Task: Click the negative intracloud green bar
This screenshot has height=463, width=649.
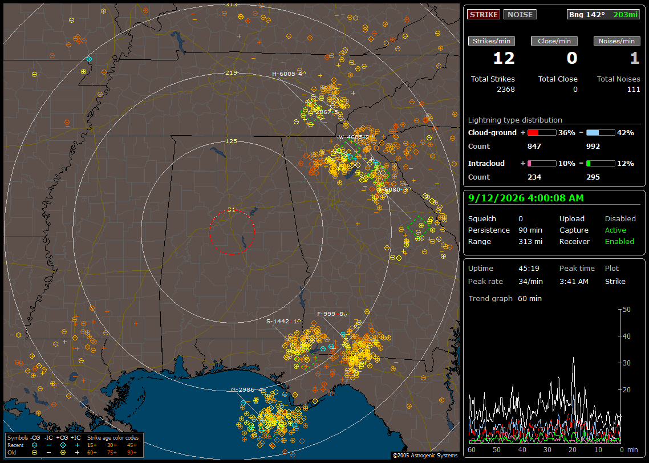Action: 601,164
